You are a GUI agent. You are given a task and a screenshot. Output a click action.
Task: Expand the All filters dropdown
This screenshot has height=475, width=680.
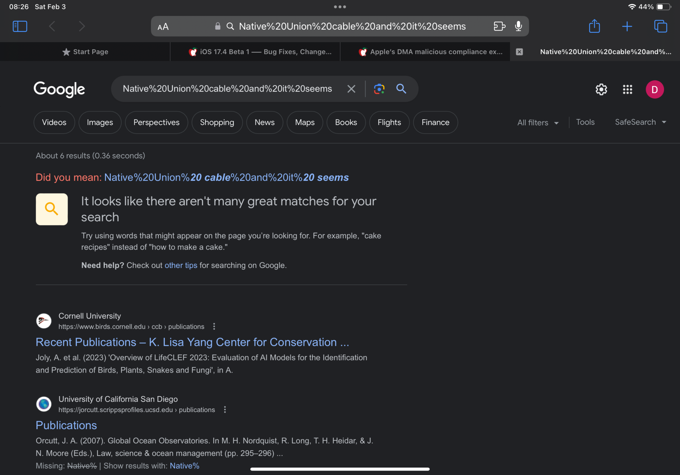pos(538,123)
